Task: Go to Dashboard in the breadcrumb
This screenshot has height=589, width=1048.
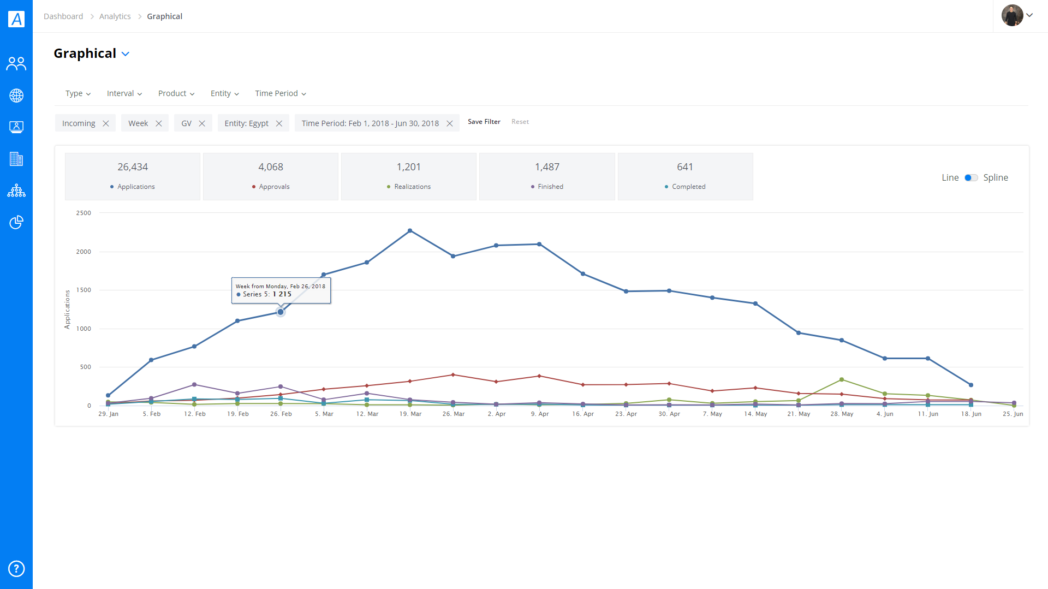Action: pyautogui.click(x=63, y=16)
